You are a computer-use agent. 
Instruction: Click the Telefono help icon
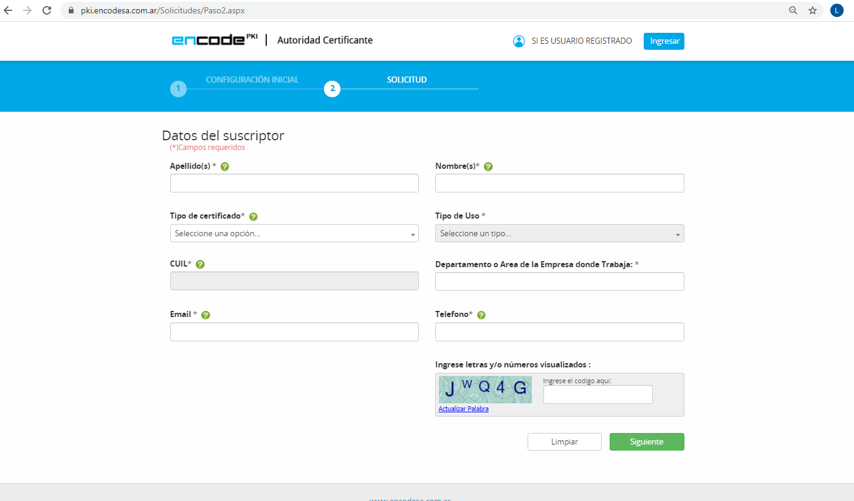(x=481, y=315)
